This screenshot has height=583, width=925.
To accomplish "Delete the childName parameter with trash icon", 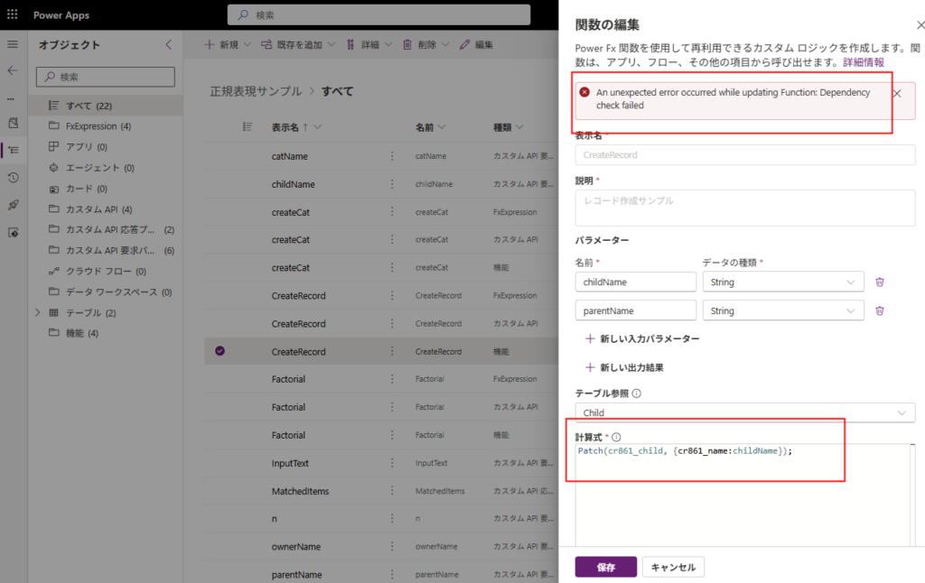I will pos(880,282).
